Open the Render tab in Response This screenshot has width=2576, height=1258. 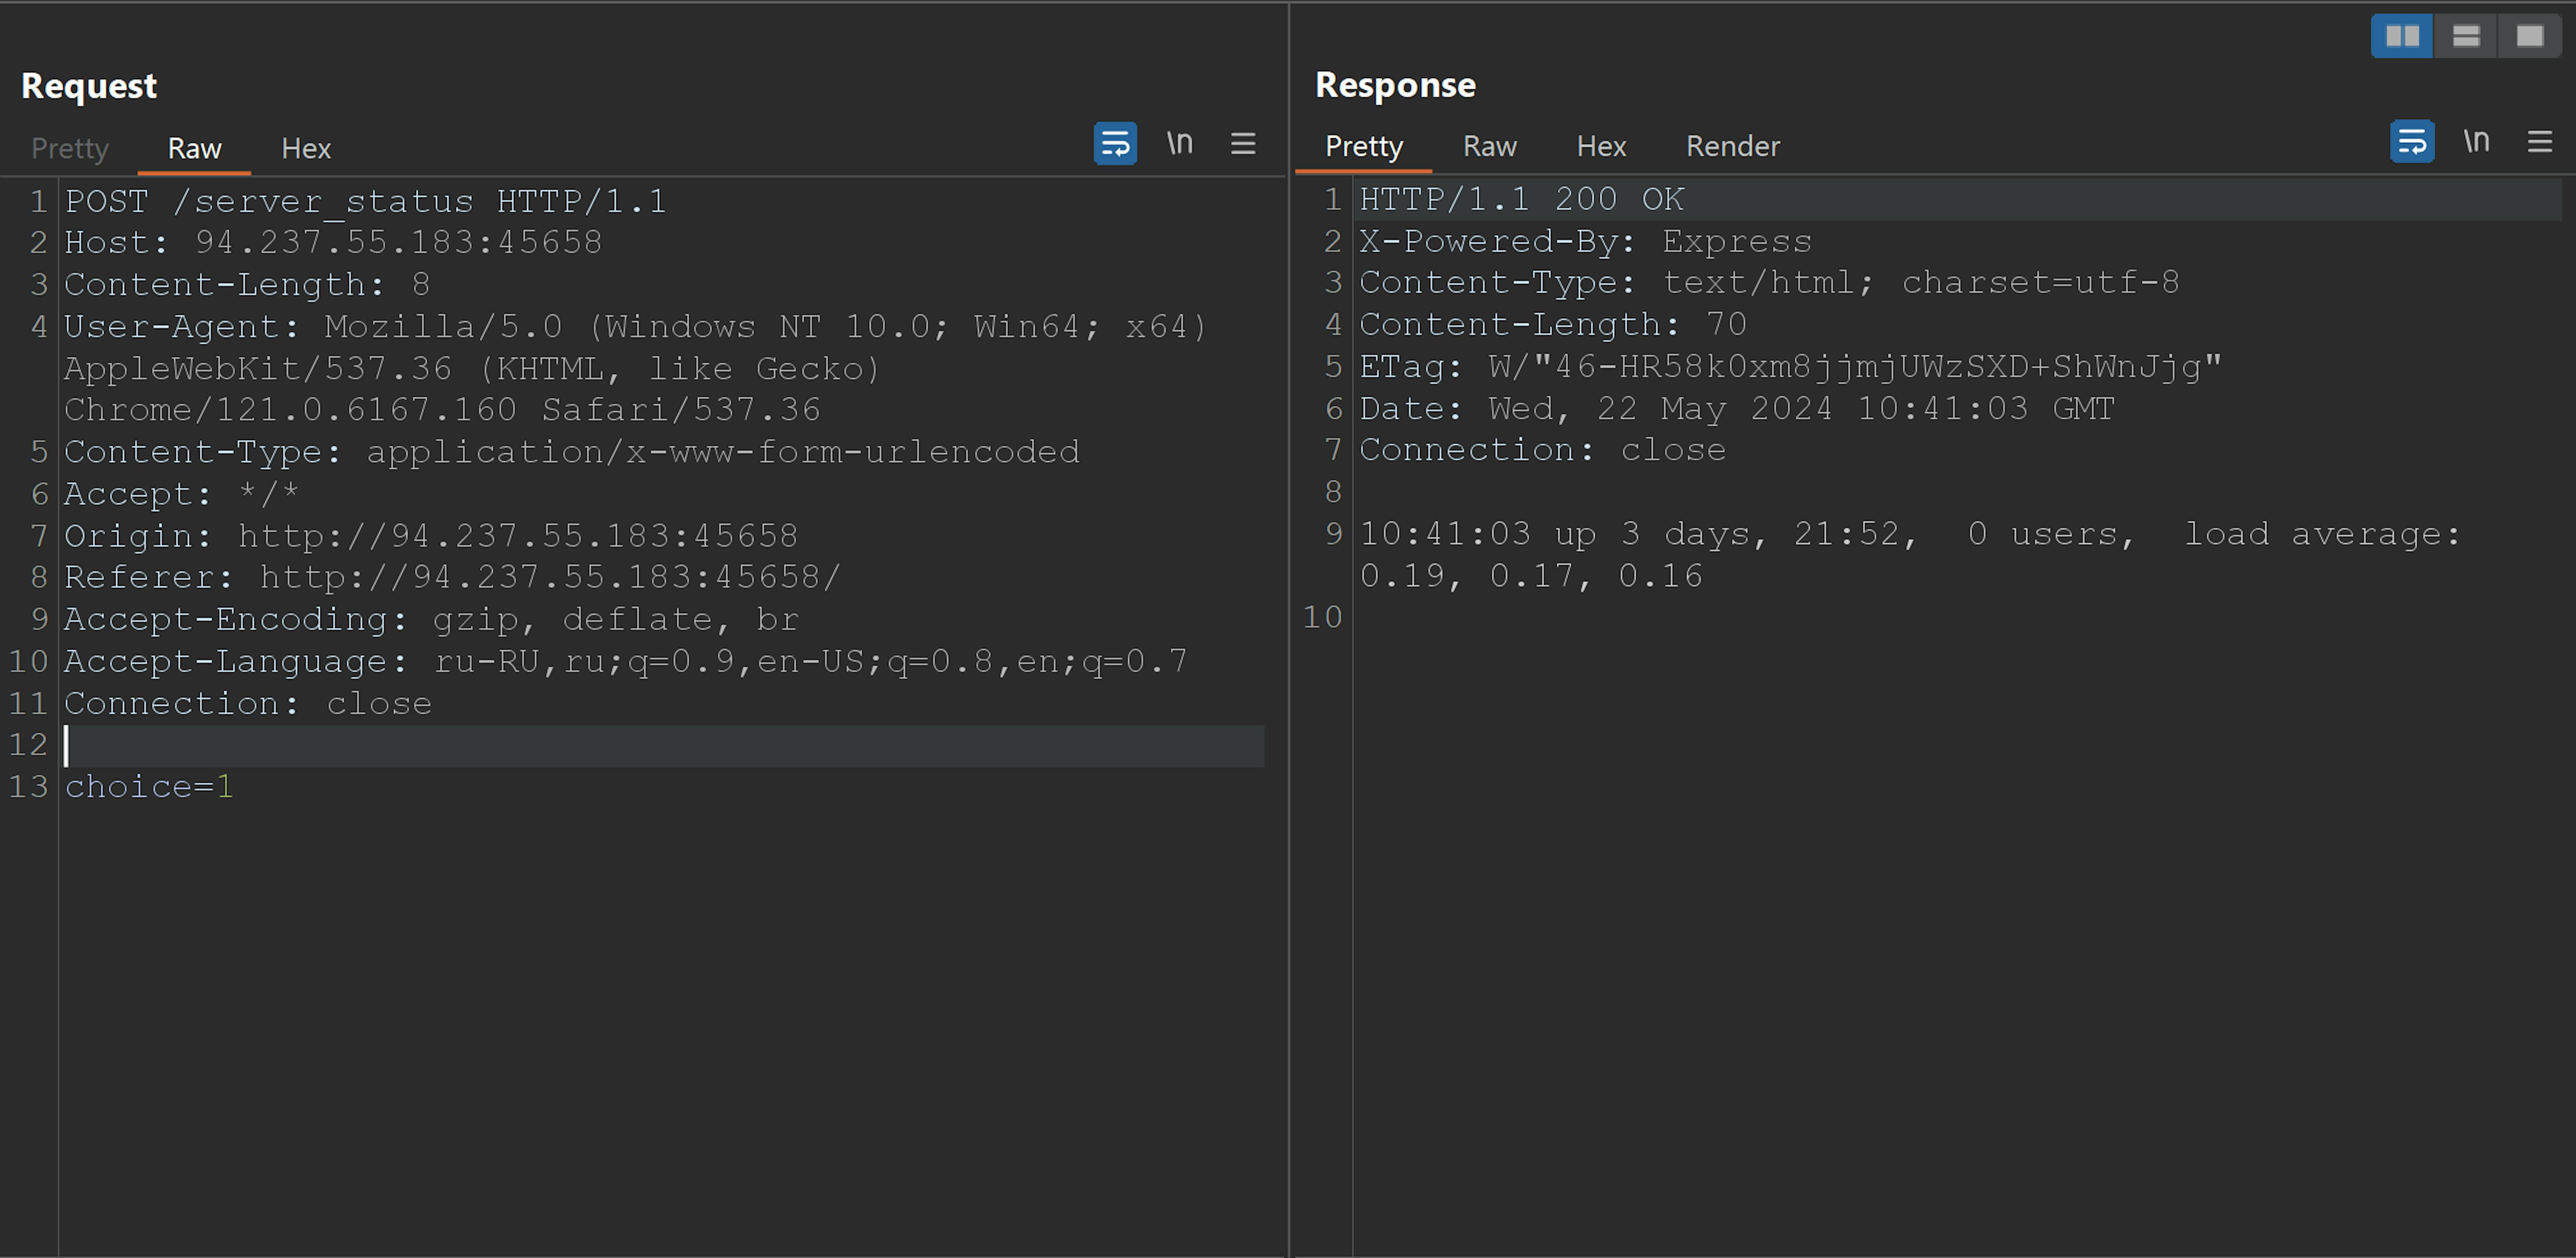click(1733, 146)
